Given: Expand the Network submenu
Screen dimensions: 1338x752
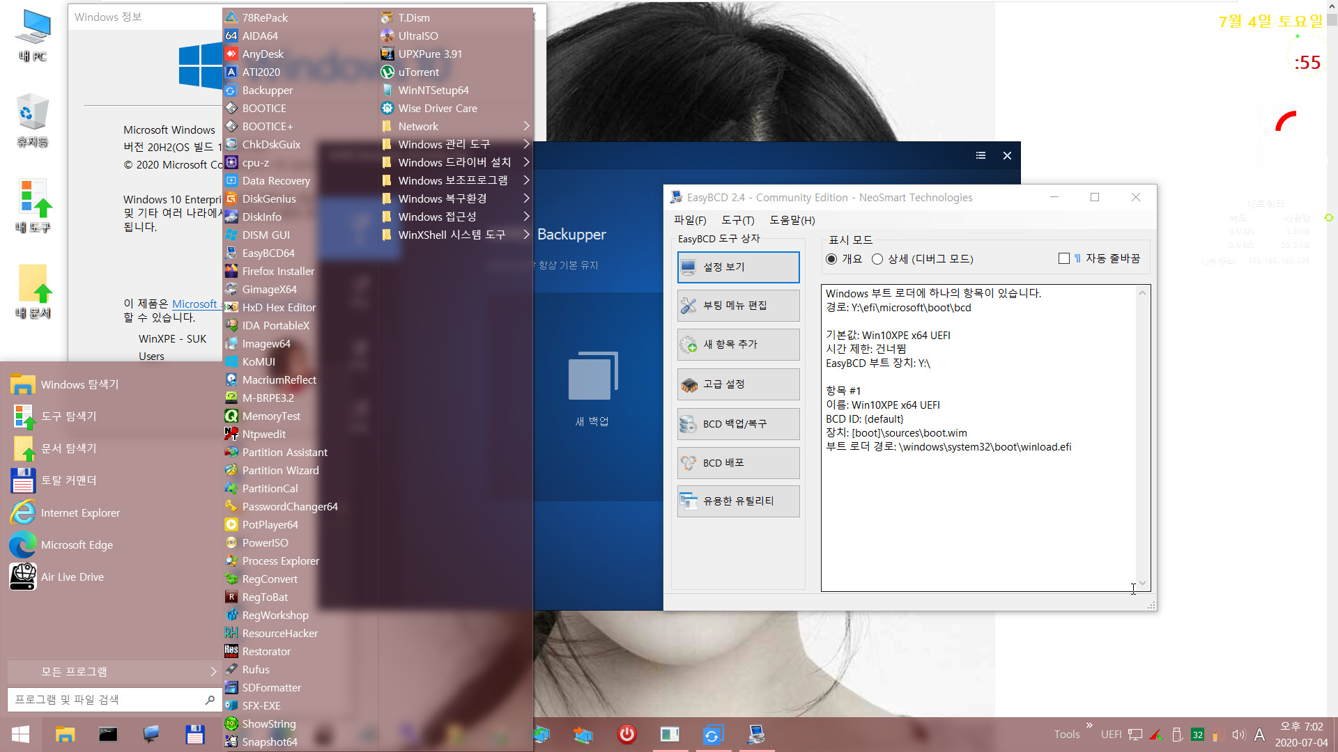Looking at the screenshot, I should [456, 126].
